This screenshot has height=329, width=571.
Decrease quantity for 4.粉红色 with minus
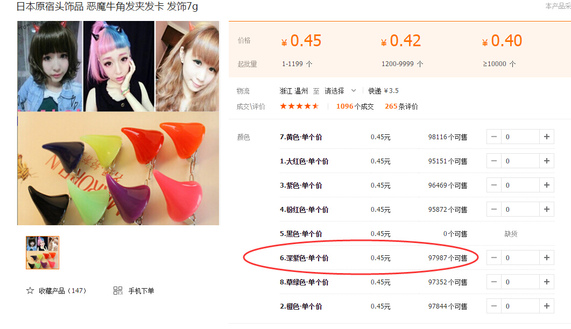pos(494,209)
